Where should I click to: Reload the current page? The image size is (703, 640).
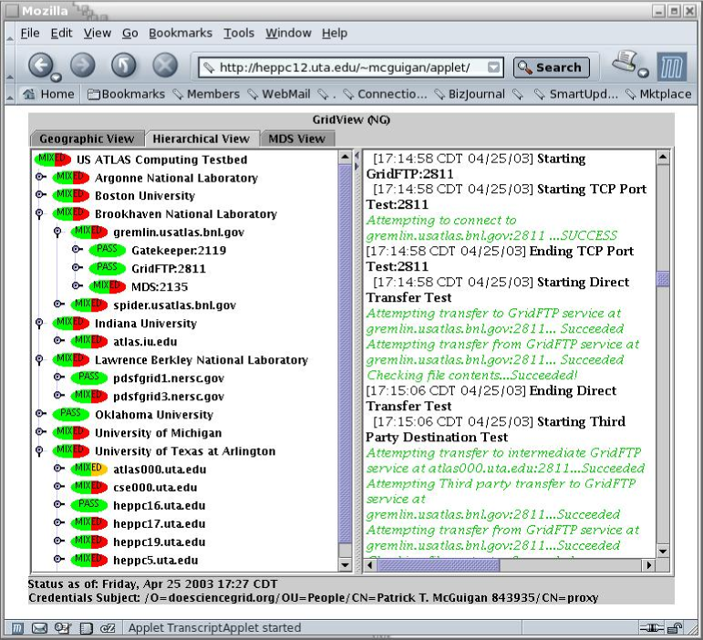pos(123,66)
